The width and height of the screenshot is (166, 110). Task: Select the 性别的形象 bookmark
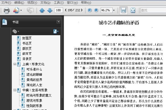[34, 106]
